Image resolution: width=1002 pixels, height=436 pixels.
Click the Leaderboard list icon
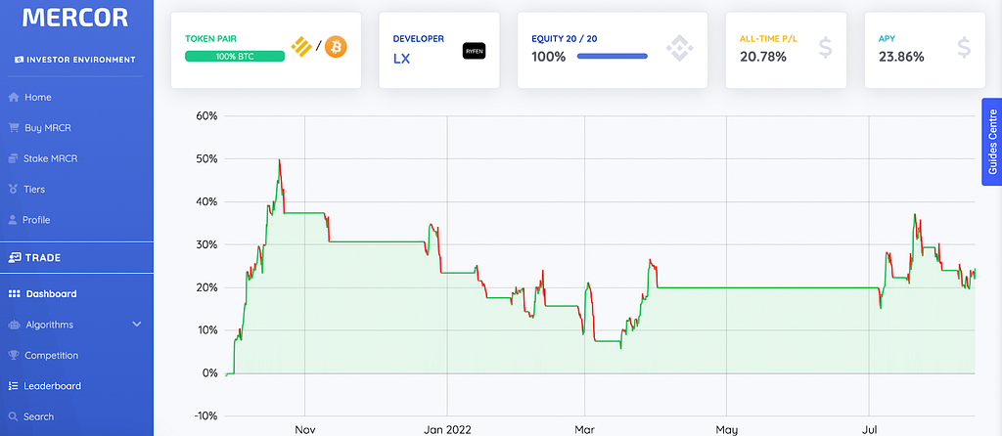pyautogui.click(x=14, y=385)
